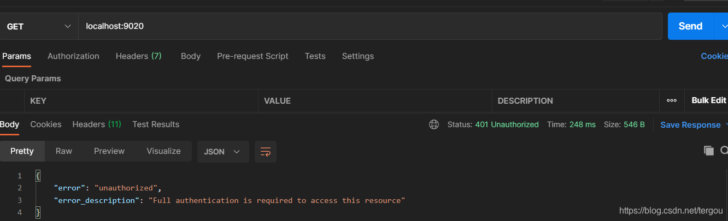The image size is (728, 221).
Task: Click the globe network icon
Action: point(434,124)
